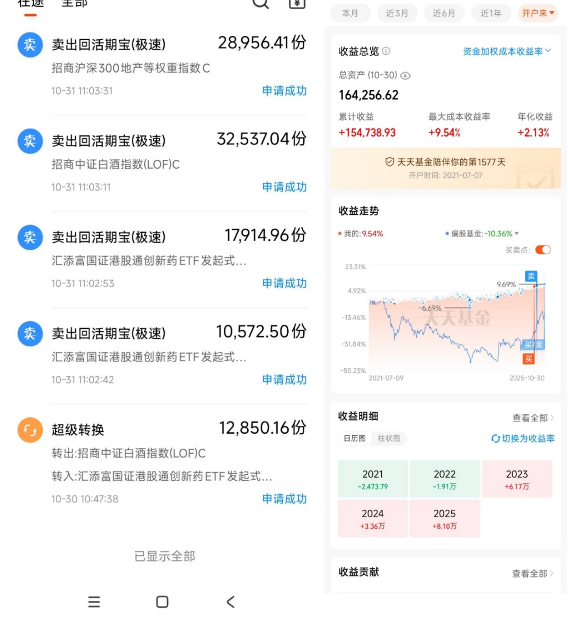568x627 pixels.
Task: Tap 申请成功 for 10-31 11:02:42 order
Action: coord(284,380)
